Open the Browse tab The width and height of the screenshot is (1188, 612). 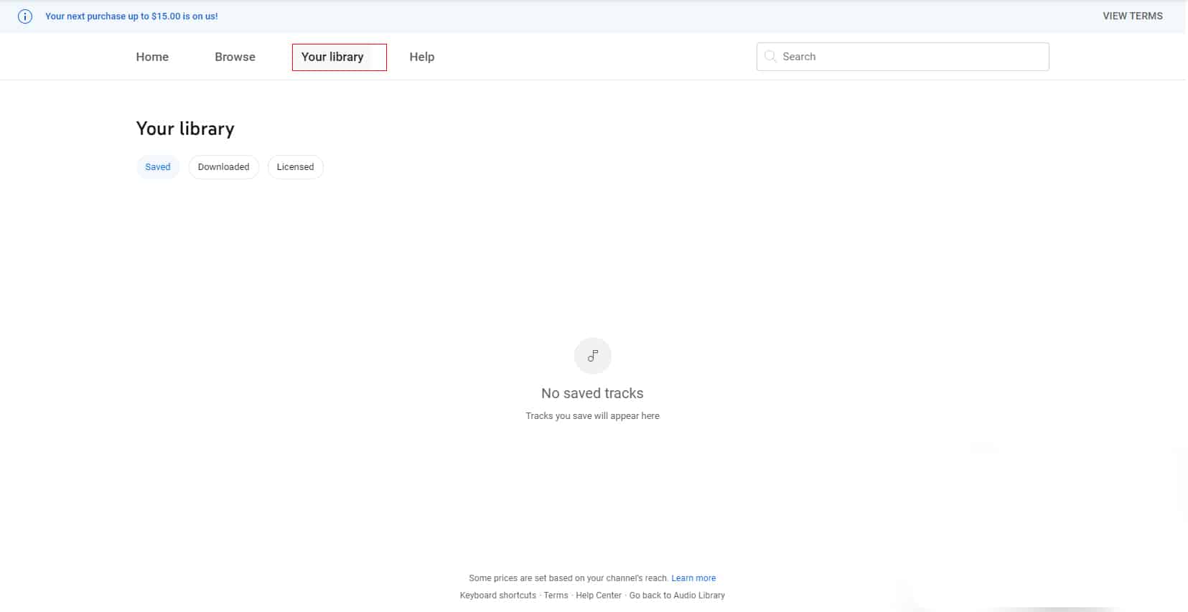(235, 57)
